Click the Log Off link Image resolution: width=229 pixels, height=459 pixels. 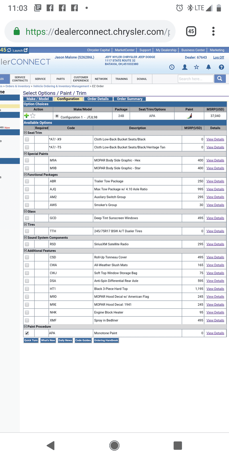[219, 57]
